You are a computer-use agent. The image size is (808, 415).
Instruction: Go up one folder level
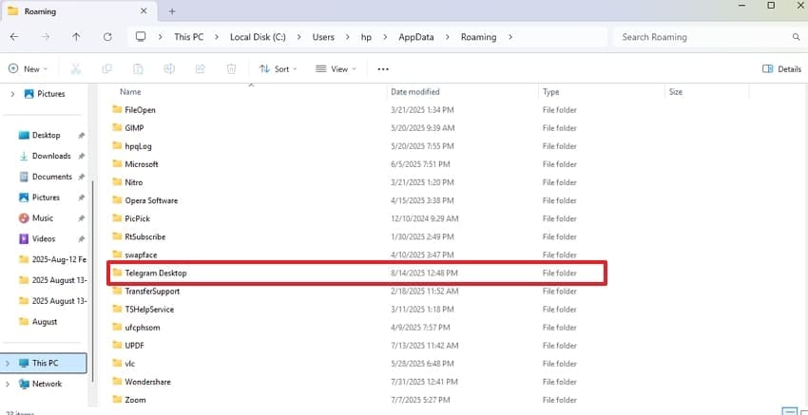[76, 37]
